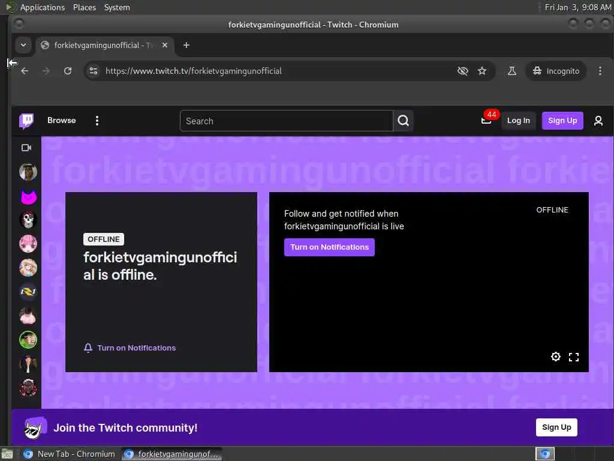The image size is (614, 461).
Task: Click the OFFLINE badge in channel card
Action: (x=103, y=239)
